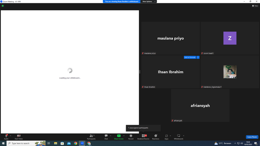260x146 pixels.
Task: Click the green Share Screen button
Action: [119, 137]
